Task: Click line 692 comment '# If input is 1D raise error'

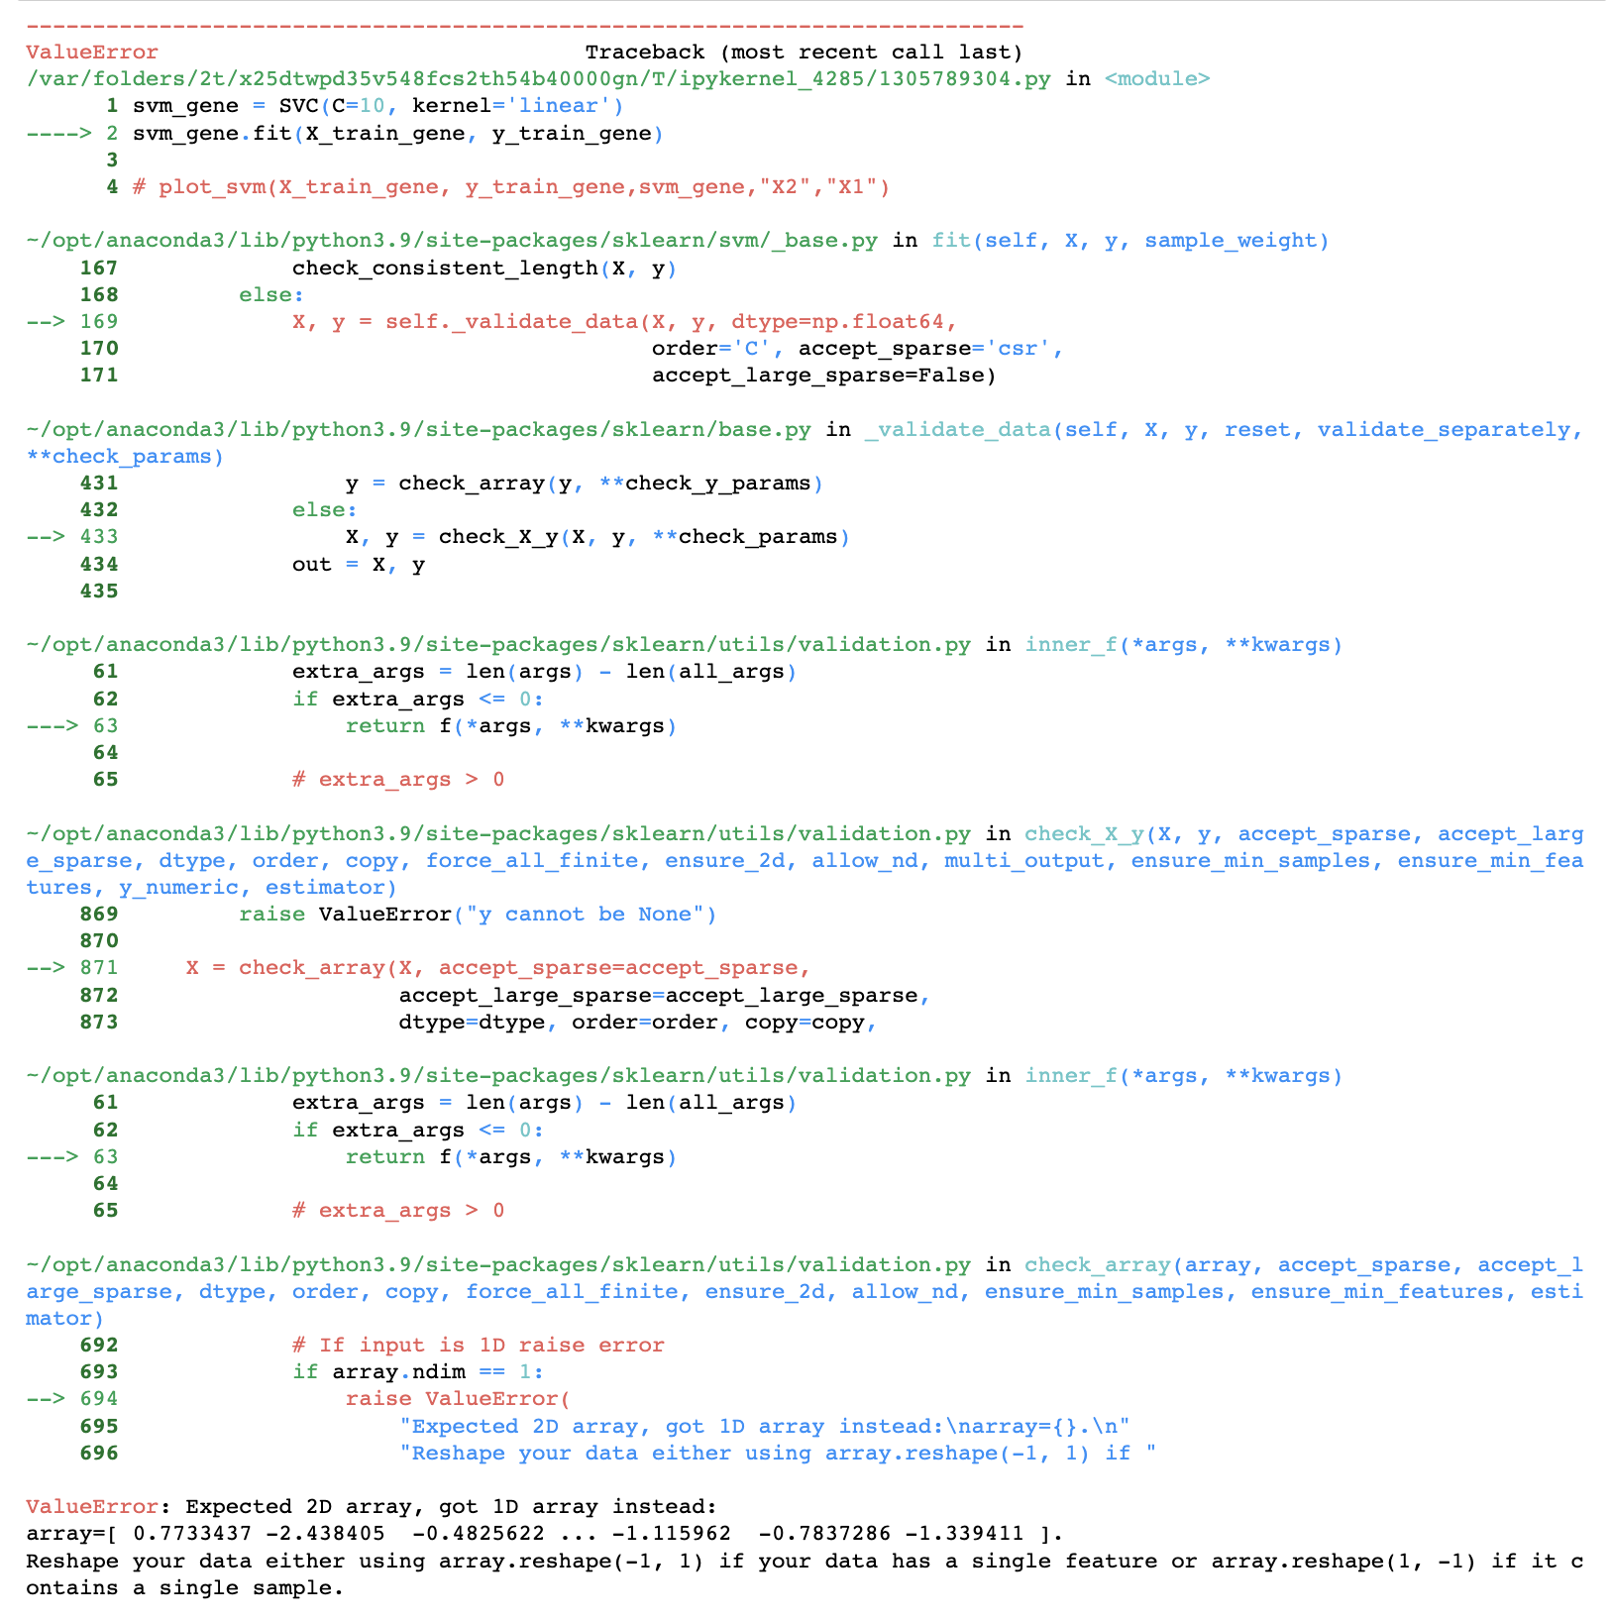Action: (x=478, y=1346)
